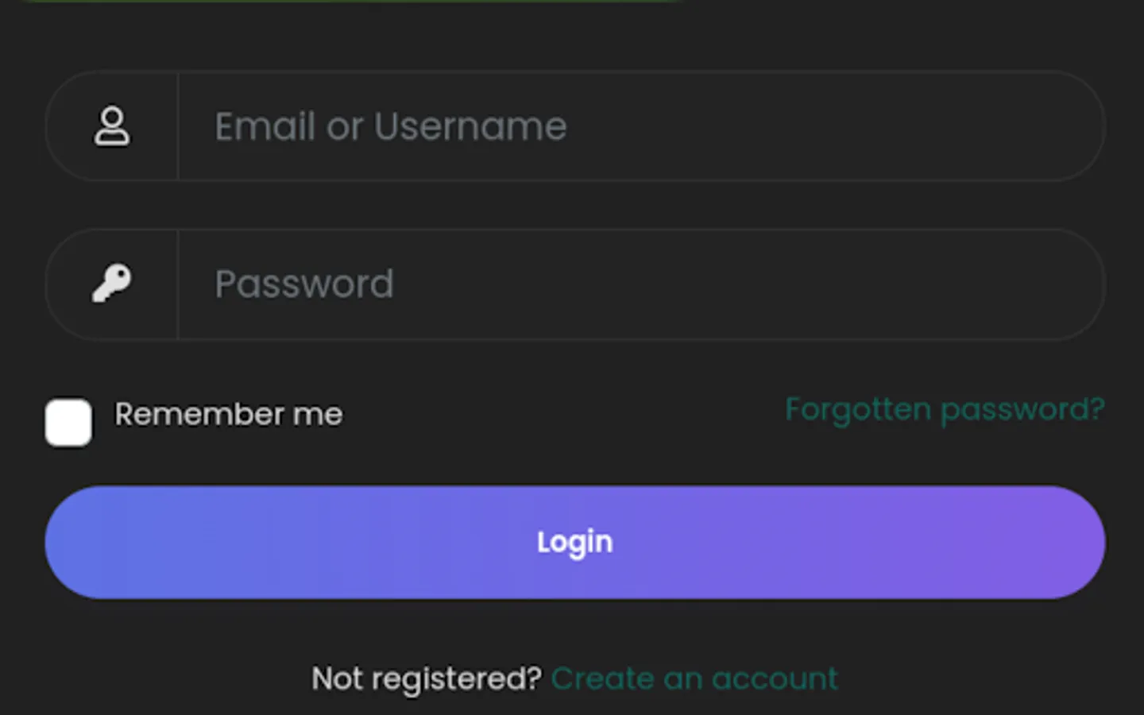
Task: Tap the person silhouette in username box
Action: [111, 126]
